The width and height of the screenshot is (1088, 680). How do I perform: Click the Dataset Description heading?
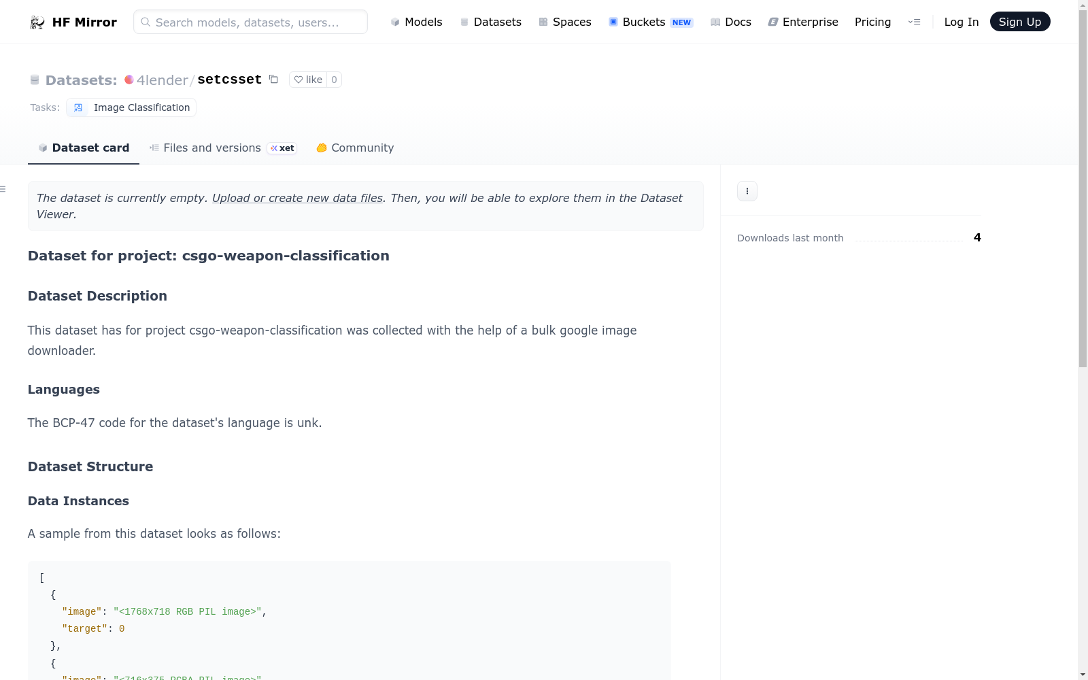point(97,296)
